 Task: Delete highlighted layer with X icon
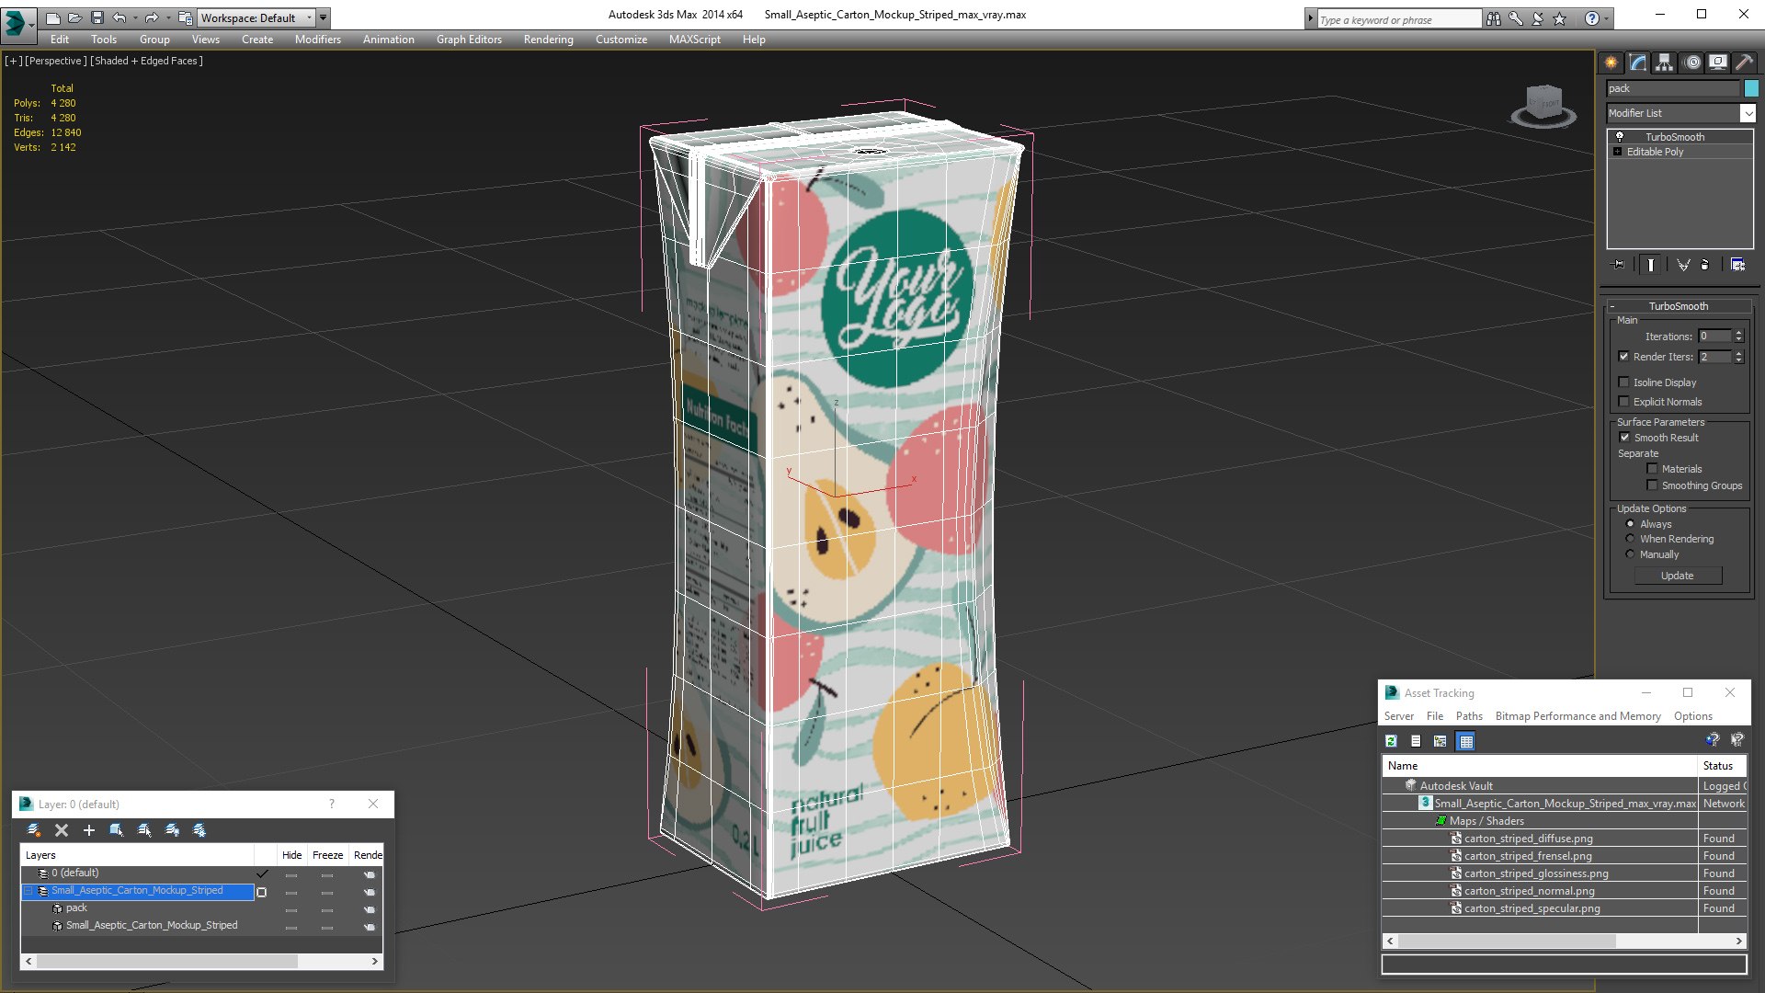[62, 830]
